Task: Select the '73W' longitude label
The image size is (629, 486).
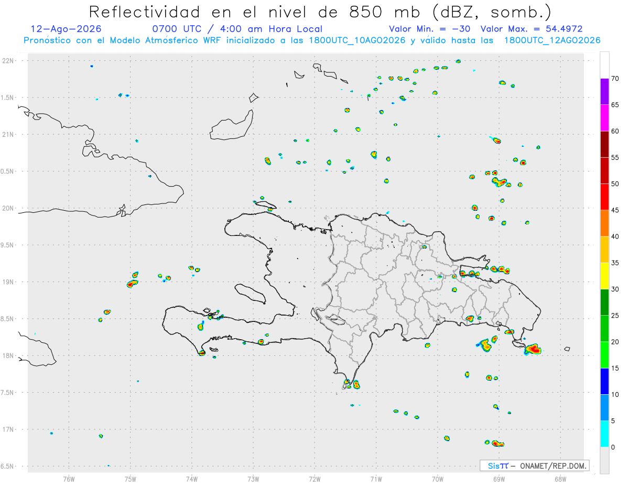Action: point(253,478)
